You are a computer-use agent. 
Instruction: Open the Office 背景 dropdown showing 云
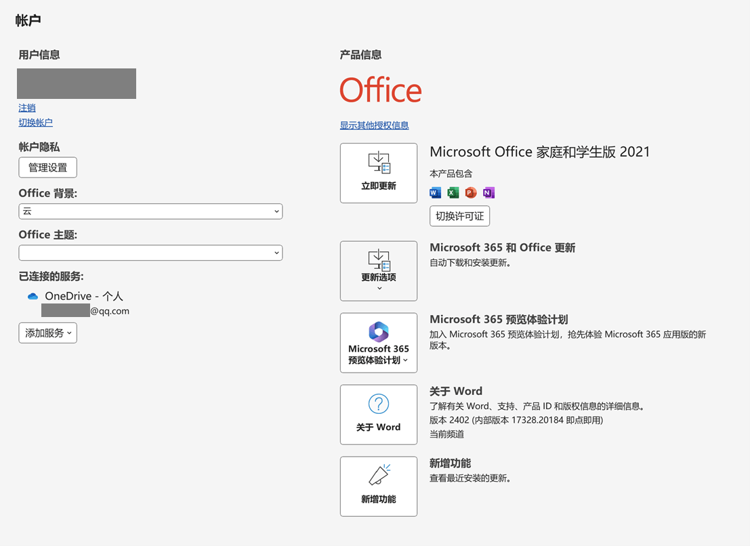(150, 211)
